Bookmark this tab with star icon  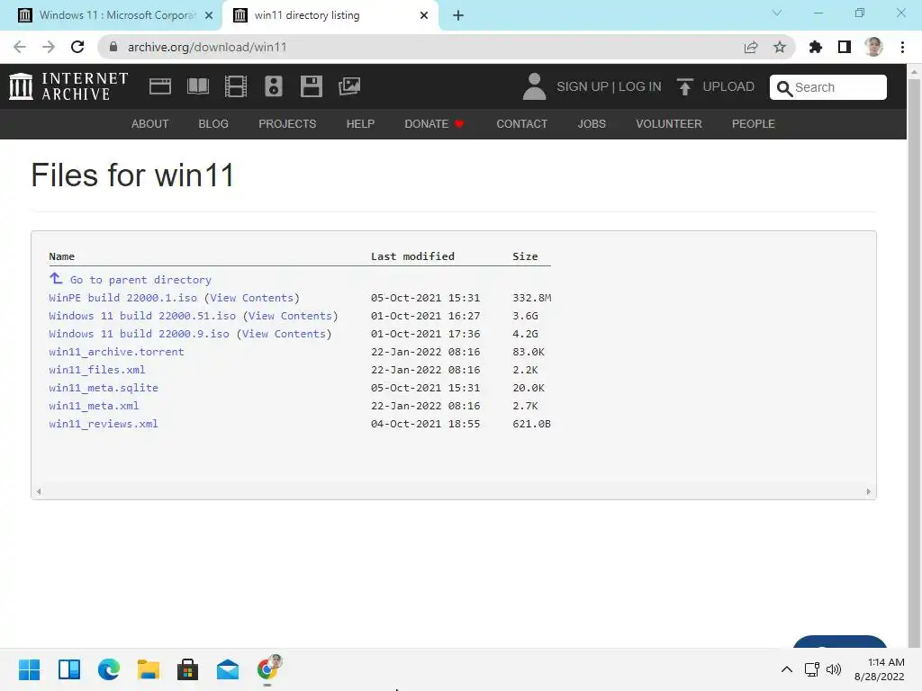[x=780, y=47]
